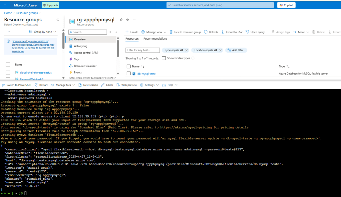This screenshot has height=197, width=341.
Task: Collapse the Resource groups list panel
Action: click(x=58, y=20)
